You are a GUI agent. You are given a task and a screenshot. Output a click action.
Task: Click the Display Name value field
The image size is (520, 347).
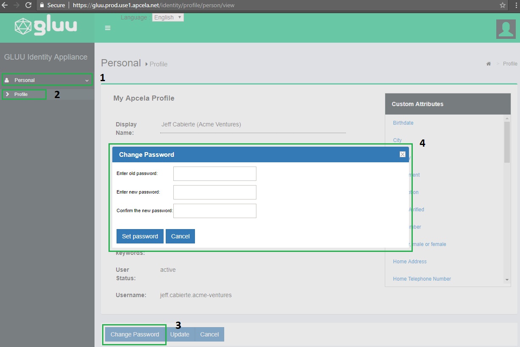(x=253, y=125)
